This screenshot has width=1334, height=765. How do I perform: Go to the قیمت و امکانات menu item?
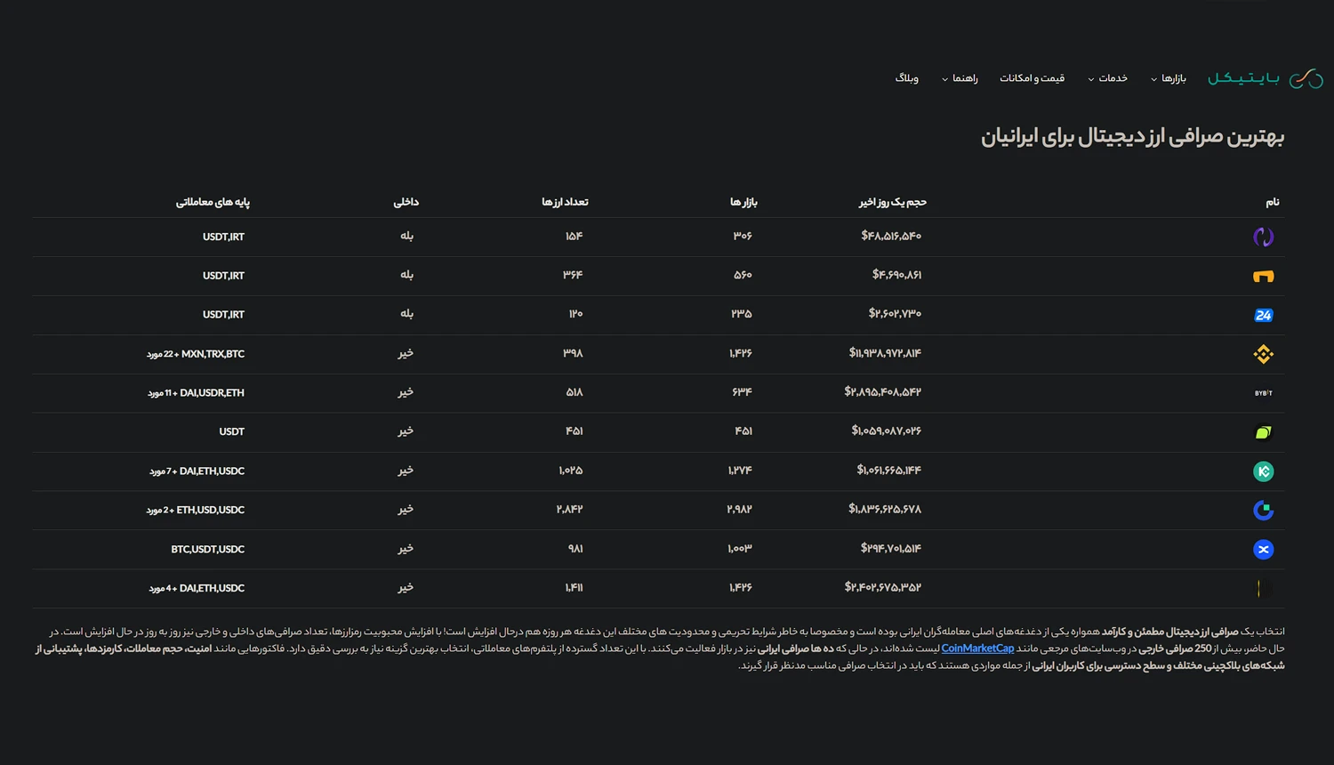click(1032, 78)
